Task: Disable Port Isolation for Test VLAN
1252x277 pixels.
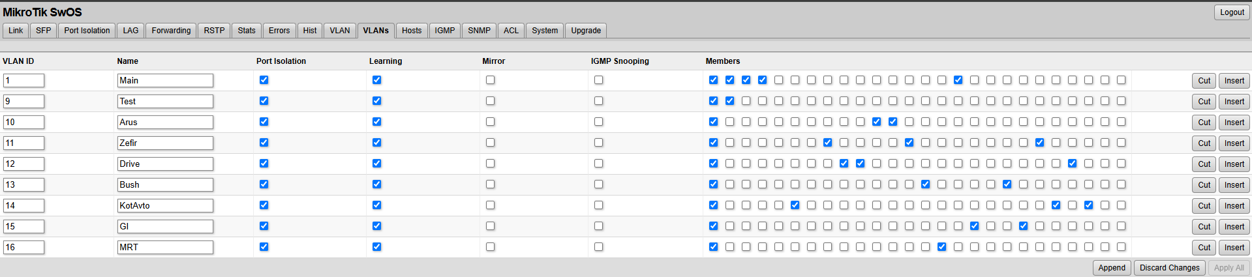Action: (x=264, y=101)
